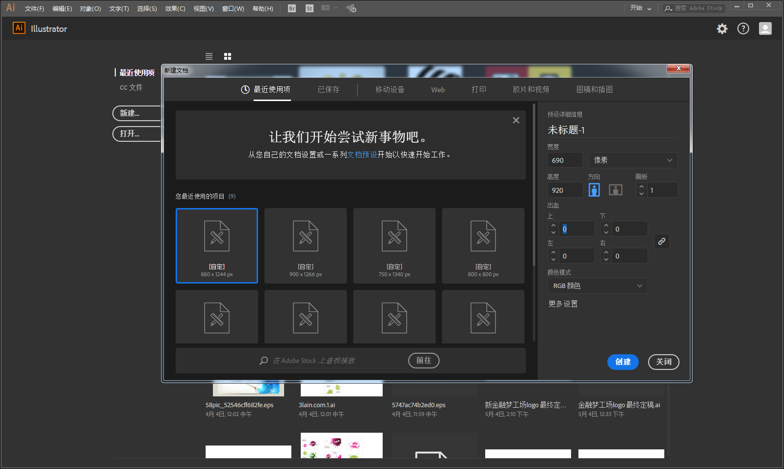Click the 搜索 Adobe Stock search box
This screenshot has height=469, width=784.
695,8
